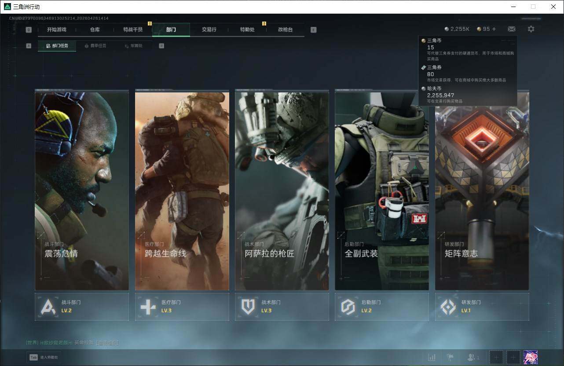This screenshot has height=366, width=564.
Task: Click the 医疗部门 cross icon
Action: pyautogui.click(x=148, y=307)
